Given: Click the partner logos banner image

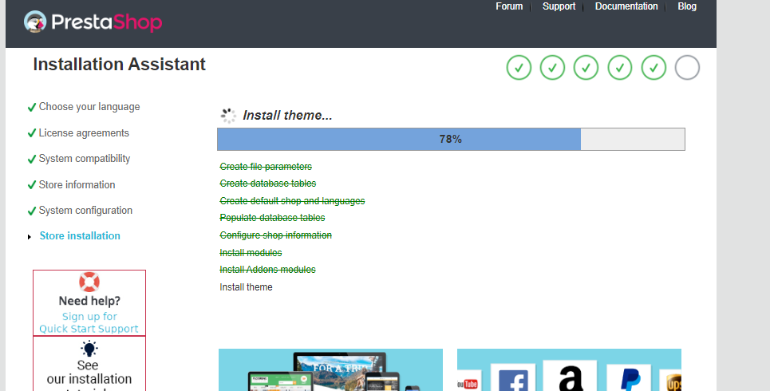Looking at the screenshot, I should [x=569, y=370].
